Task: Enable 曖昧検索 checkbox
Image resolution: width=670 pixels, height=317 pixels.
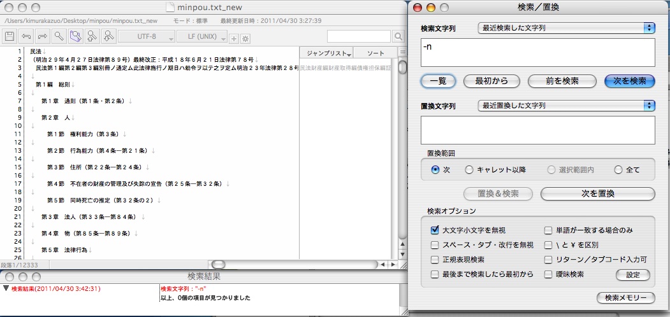Action: (549, 274)
